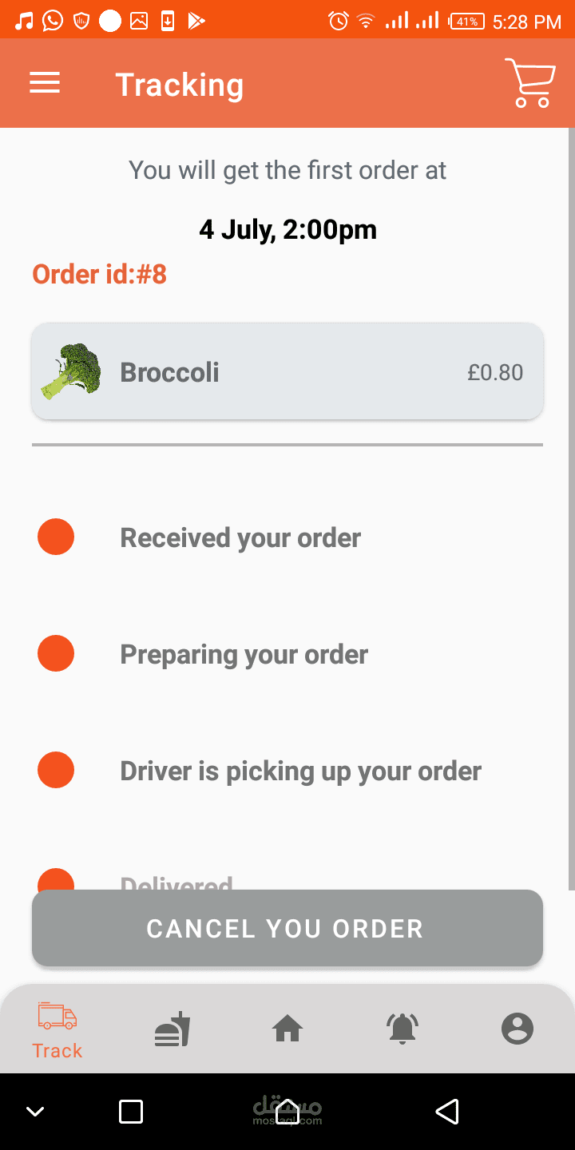Open the food menu burger icon

tap(172, 1029)
